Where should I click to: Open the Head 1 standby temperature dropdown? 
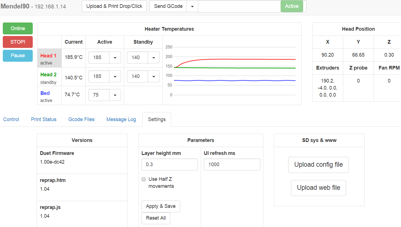[153, 57]
